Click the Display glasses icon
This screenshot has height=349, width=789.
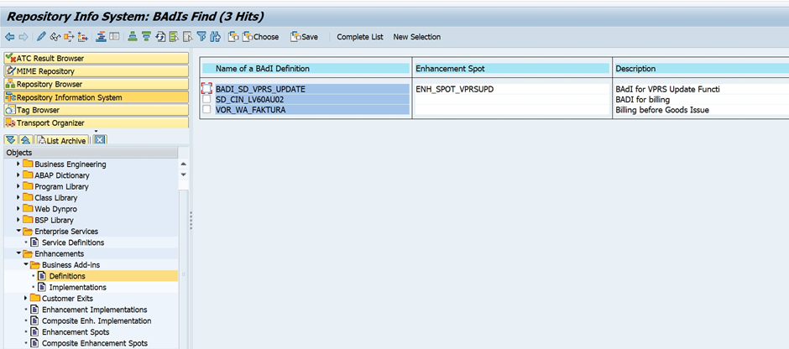point(55,37)
